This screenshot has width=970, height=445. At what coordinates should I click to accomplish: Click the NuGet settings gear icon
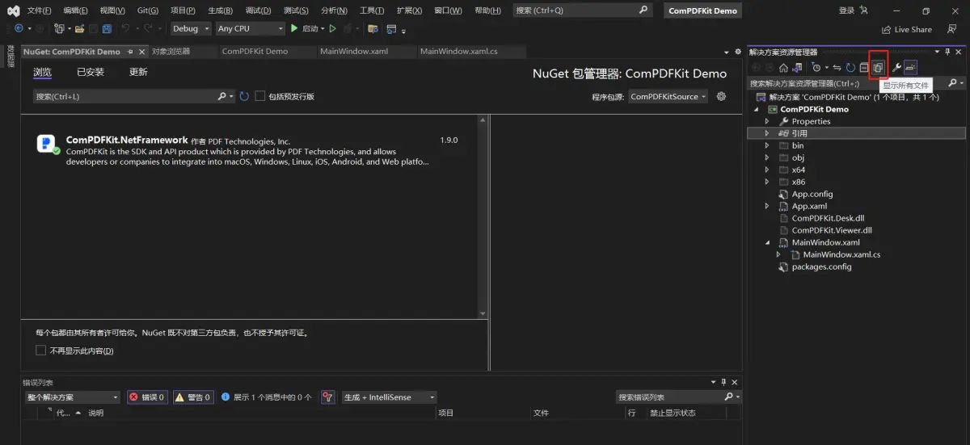tap(722, 96)
